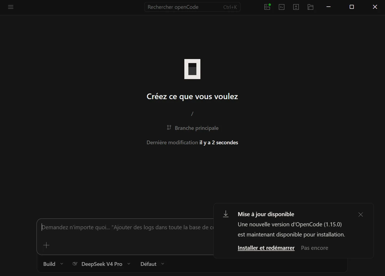385x276 pixels.
Task: Open the review changes icon in title bar
Action: point(296,7)
